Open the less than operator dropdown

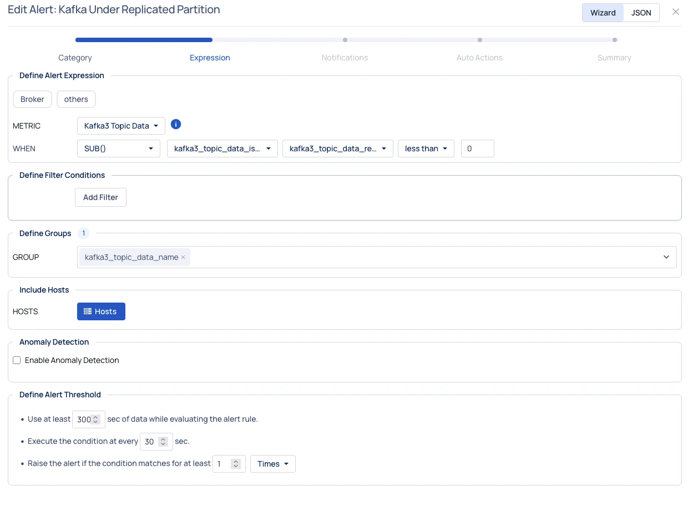coord(426,149)
